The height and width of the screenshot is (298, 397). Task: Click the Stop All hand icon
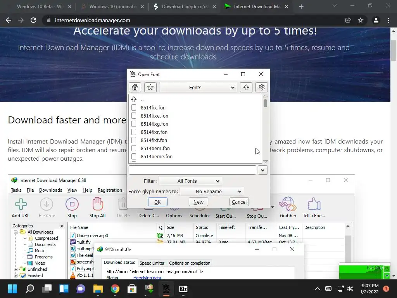[97, 204]
